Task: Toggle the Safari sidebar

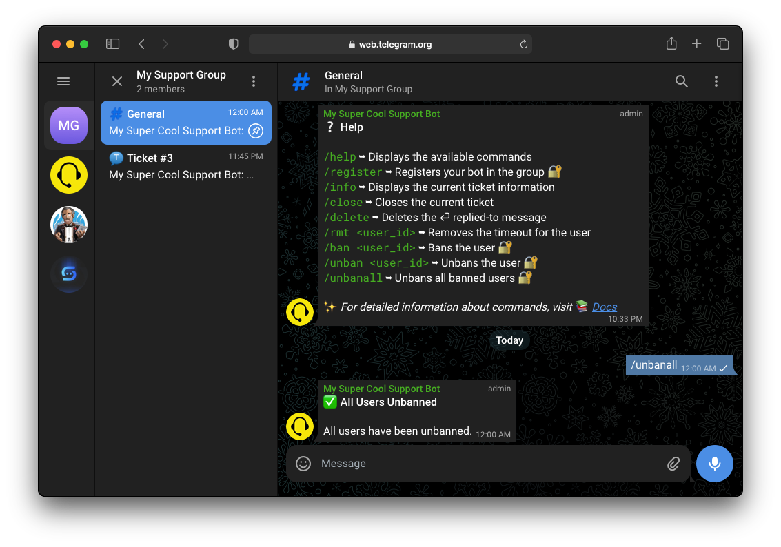Action: coord(112,44)
